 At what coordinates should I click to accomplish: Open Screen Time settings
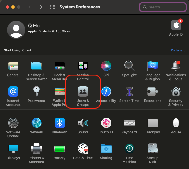point(129,92)
